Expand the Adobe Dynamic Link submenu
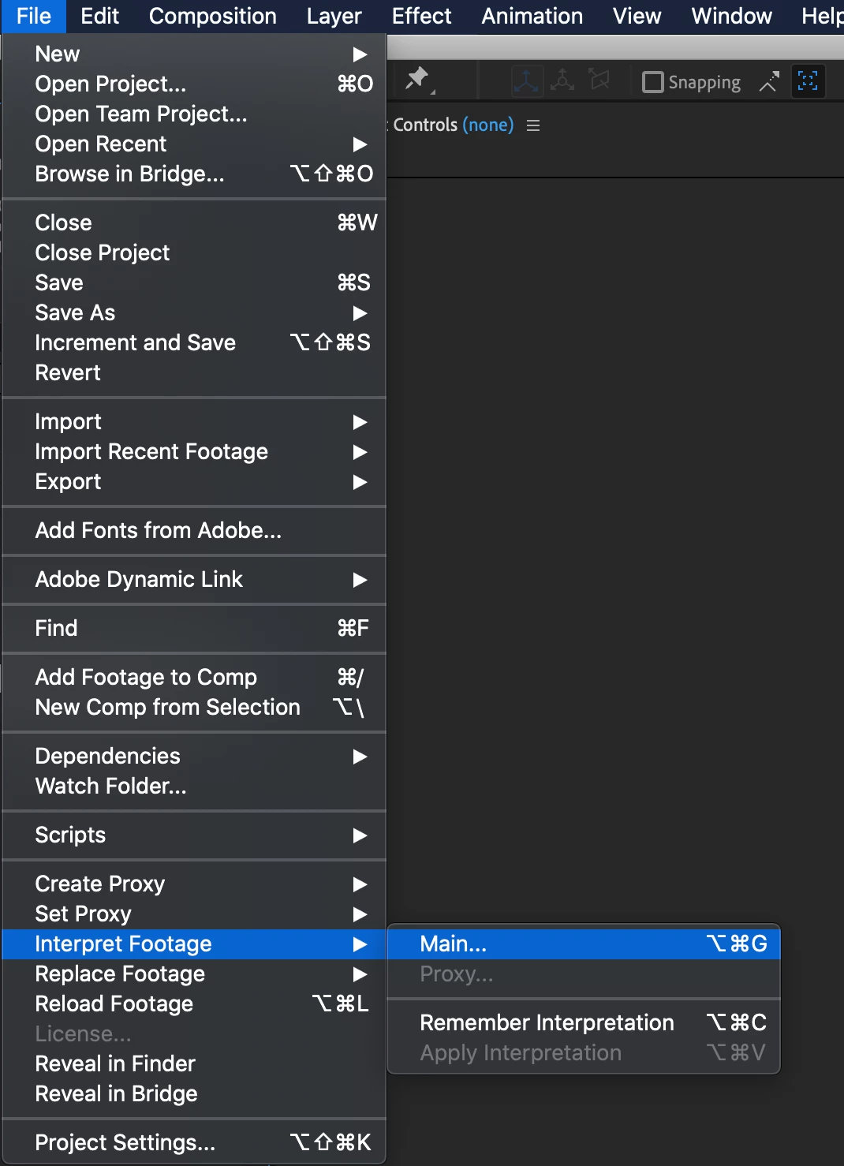The height and width of the screenshot is (1166, 844). click(x=194, y=579)
